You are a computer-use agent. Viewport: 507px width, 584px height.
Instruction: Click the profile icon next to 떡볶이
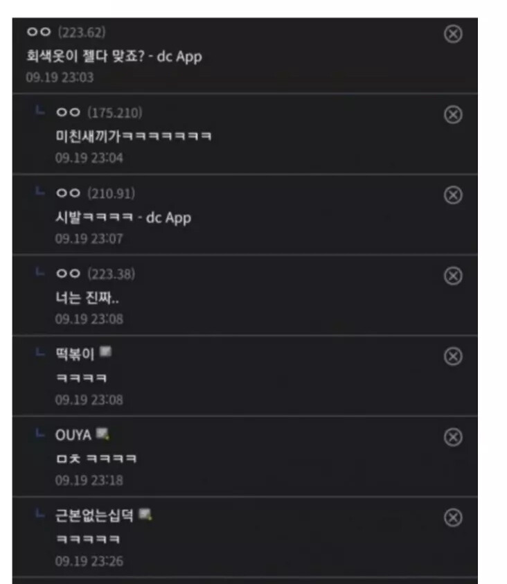(x=106, y=351)
